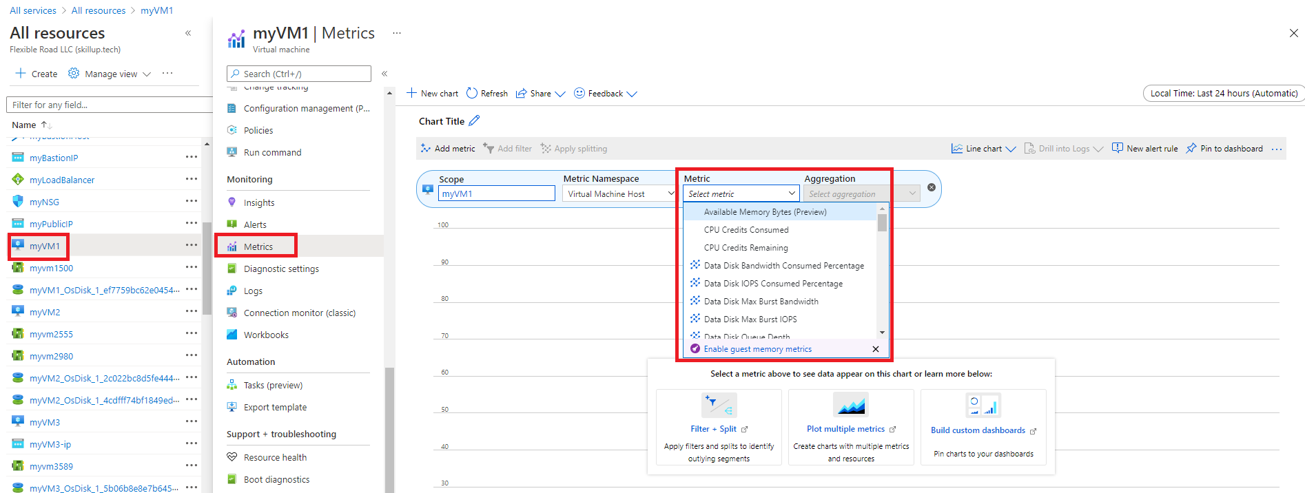Click the Plot multiple metrics chart icon
Viewport: 1305px width, 493px height.
(x=851, y=405)
